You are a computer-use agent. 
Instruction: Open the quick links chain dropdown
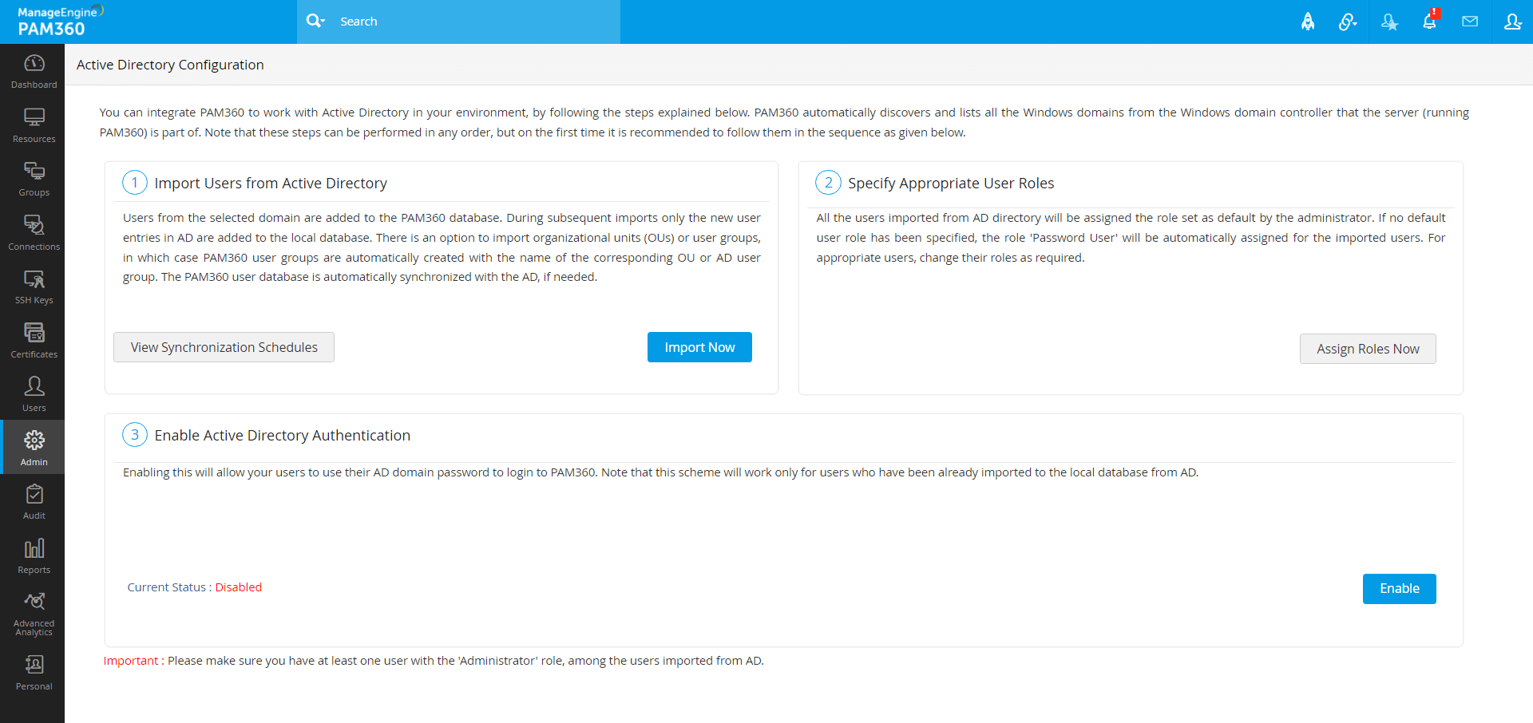[1348, 22]
